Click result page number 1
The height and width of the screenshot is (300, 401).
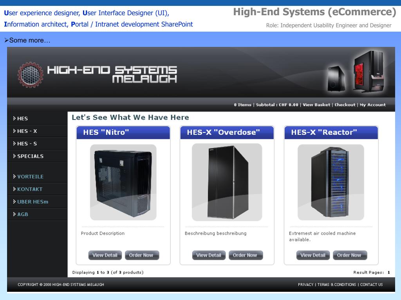[388, 272]
